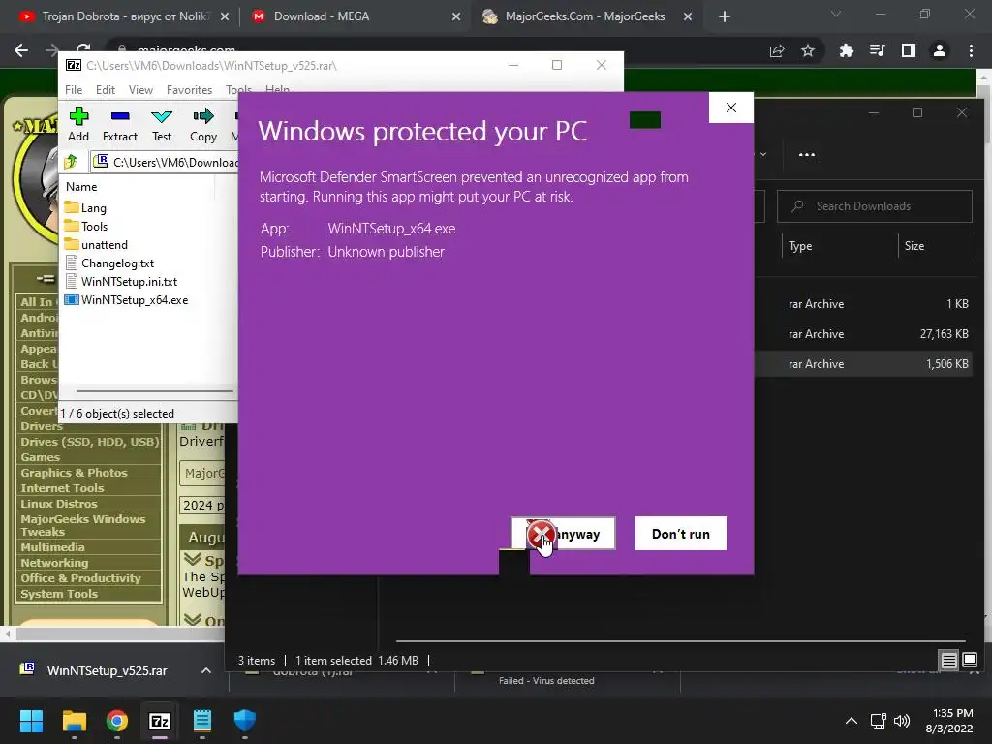The image size is (992, 744).
Task: Open the Edit menu in 7-Zip
Action: point(105,90)
